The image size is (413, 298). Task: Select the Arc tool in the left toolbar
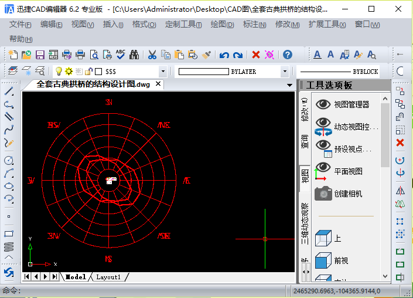pyautogui.click(x=9, y=173)
